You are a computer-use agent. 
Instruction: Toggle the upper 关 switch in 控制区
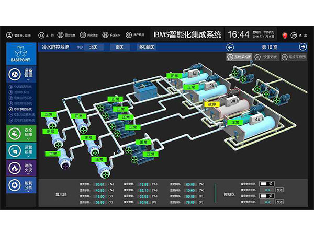tap(267, 184)
